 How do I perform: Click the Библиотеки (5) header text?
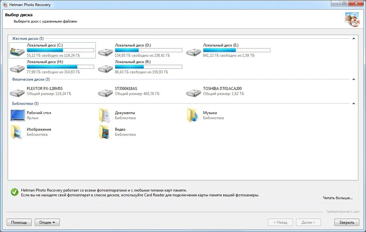tap(25, 104)
